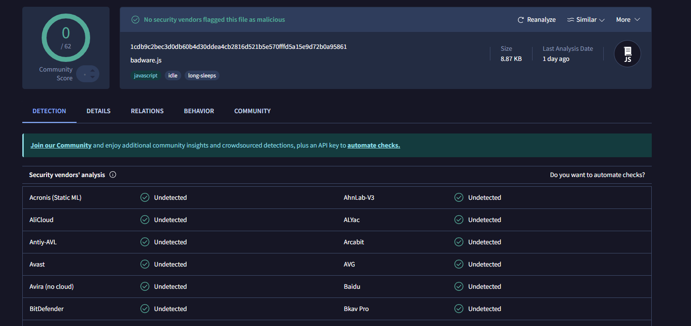
Task: Click the AhnLab-V3 undetected check icon
Action: click(458, 197)
